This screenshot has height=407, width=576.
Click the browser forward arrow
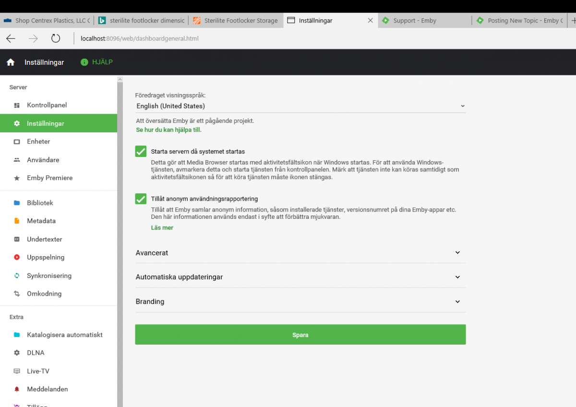(33, 38)
